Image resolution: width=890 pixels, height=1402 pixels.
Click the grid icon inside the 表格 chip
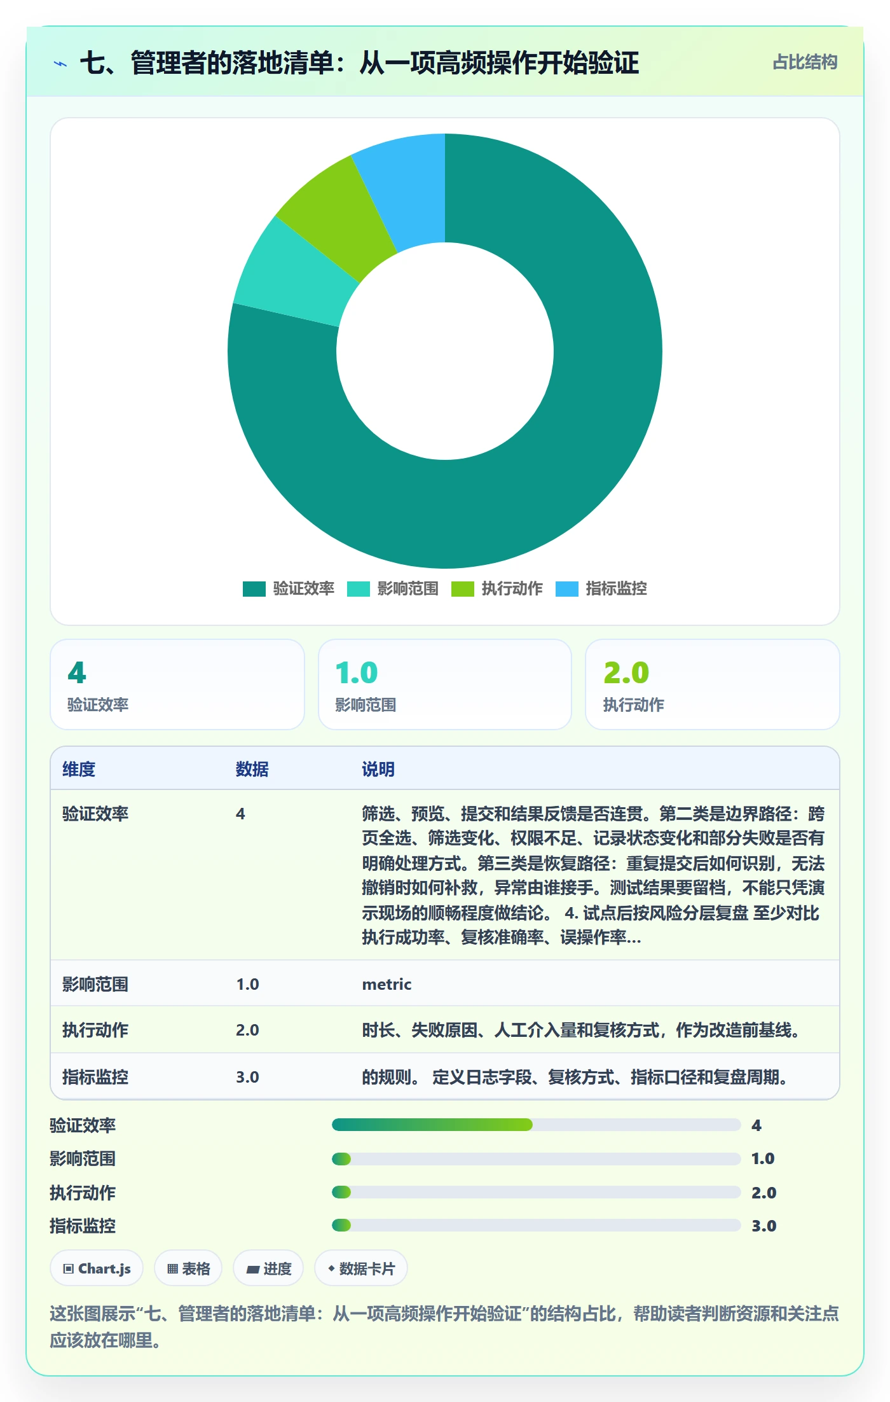pyautogui.click(x=172, y=1269)
